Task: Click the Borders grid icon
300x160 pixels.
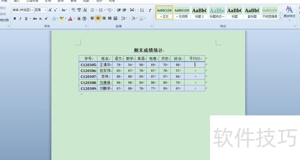Action: (141, 18)
